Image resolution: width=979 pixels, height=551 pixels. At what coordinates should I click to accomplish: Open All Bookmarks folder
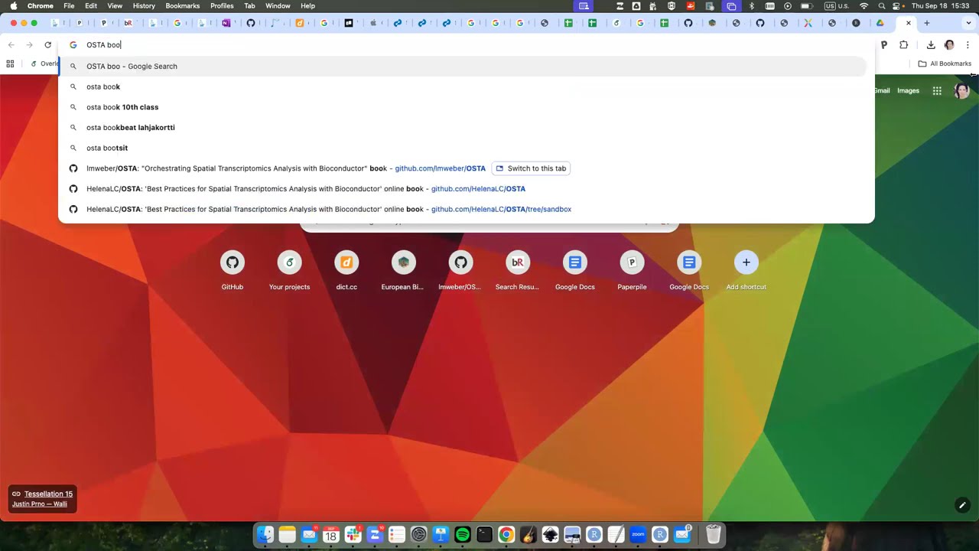click(945, 64)
